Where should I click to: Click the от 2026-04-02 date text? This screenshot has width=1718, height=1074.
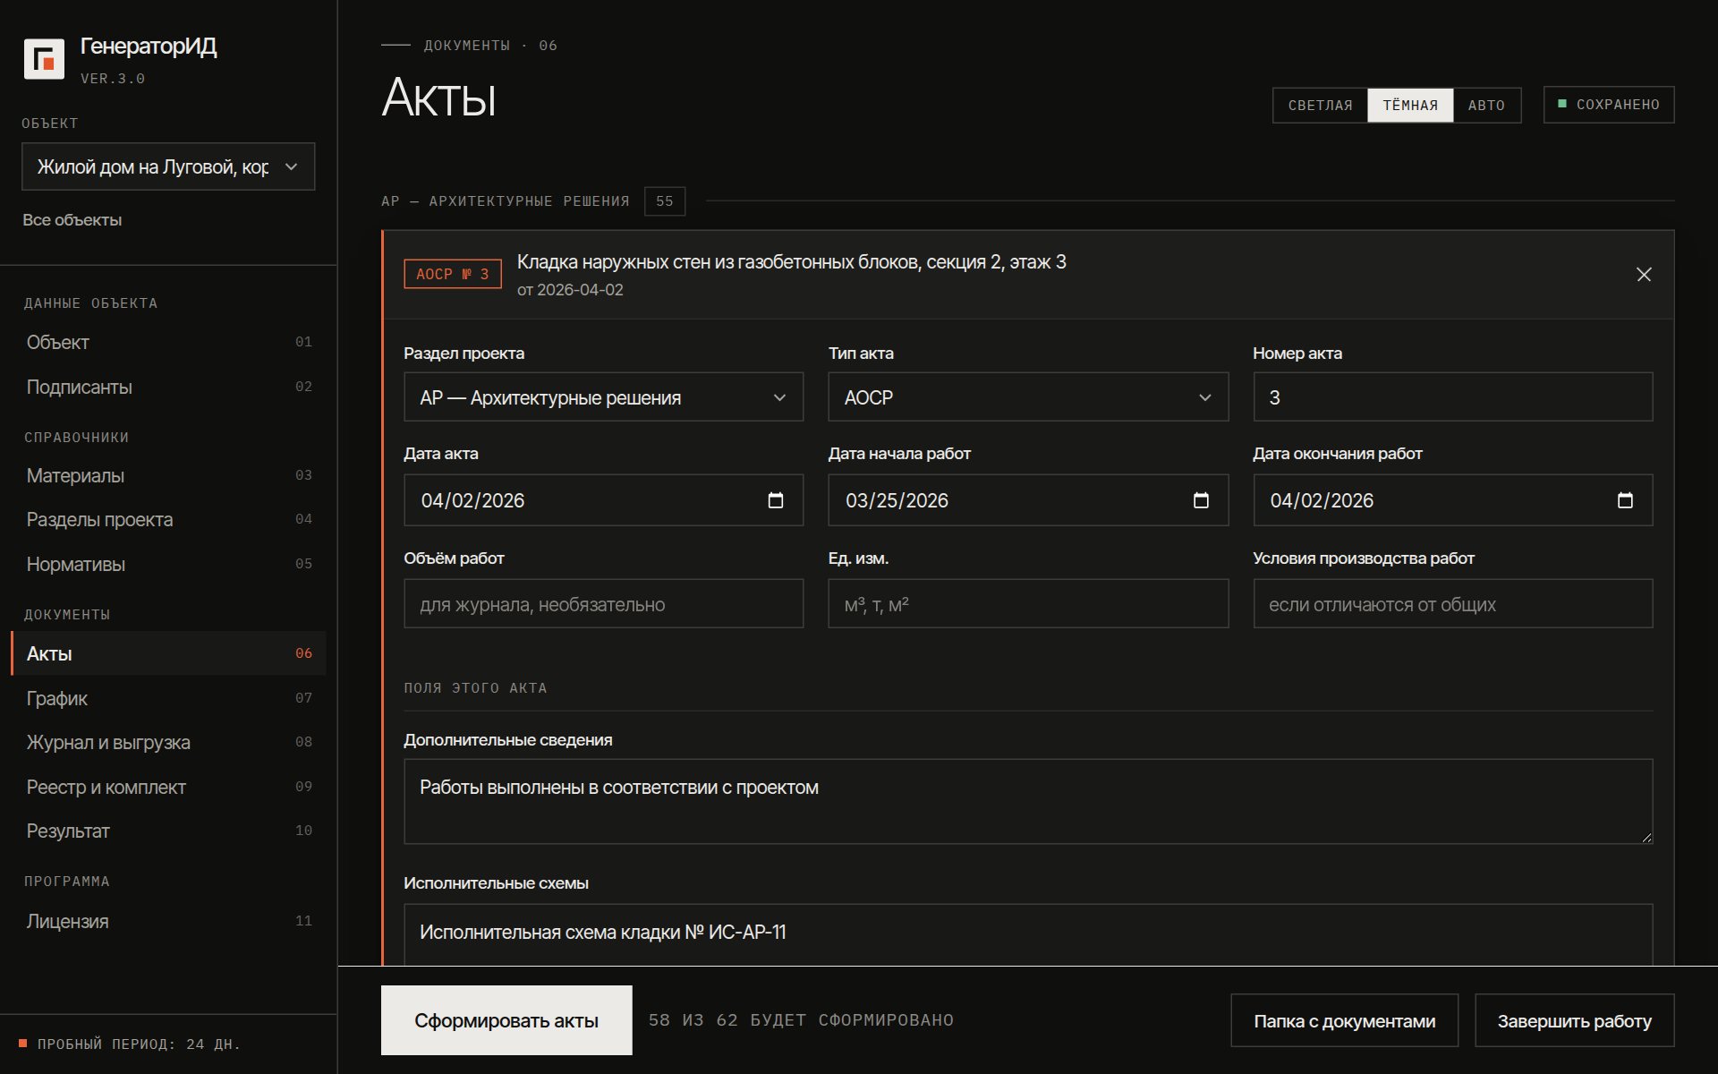coord(570,290)
